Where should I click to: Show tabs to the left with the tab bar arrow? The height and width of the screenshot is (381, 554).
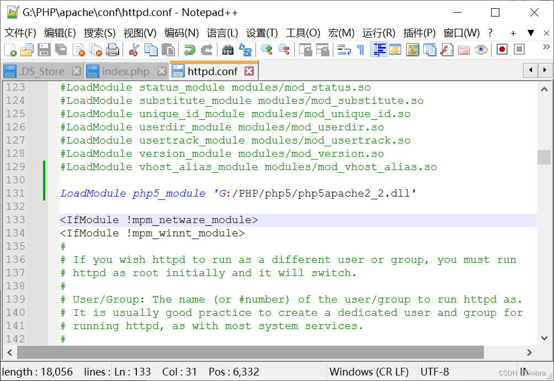pos(530,70)
